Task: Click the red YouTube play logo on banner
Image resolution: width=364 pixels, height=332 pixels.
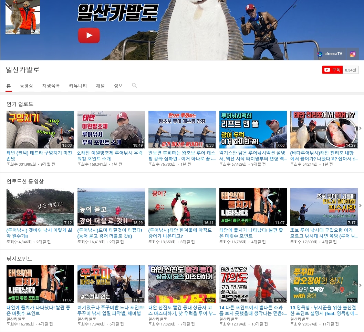Action: pyautogui.click(x=89, y=35)
